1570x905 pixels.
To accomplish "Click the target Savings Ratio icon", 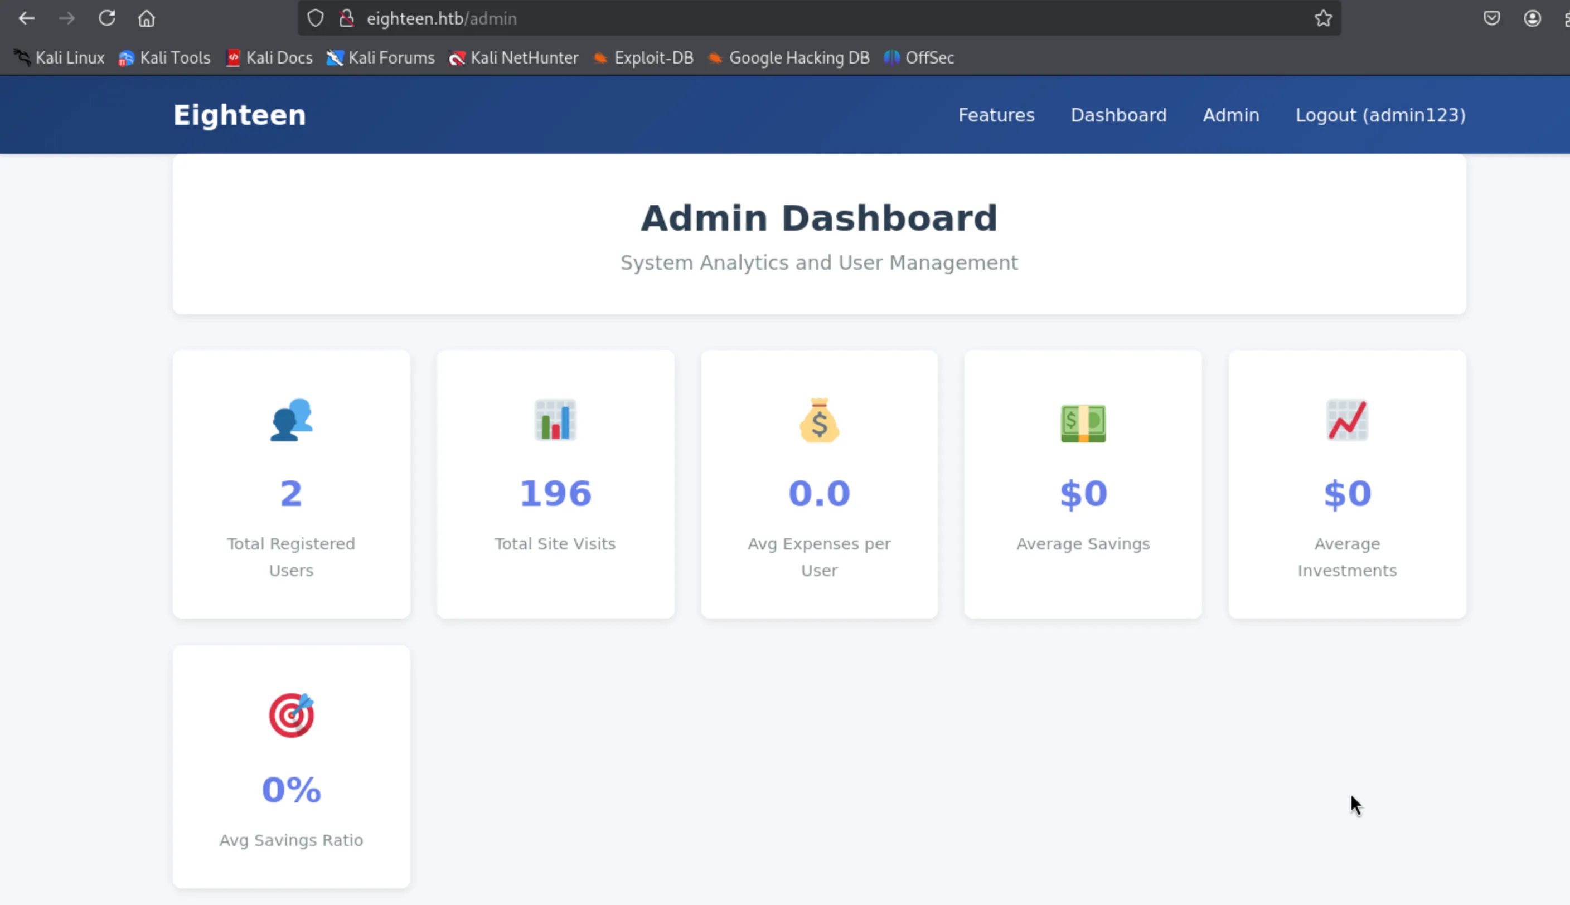I will [x=291, y=716].
